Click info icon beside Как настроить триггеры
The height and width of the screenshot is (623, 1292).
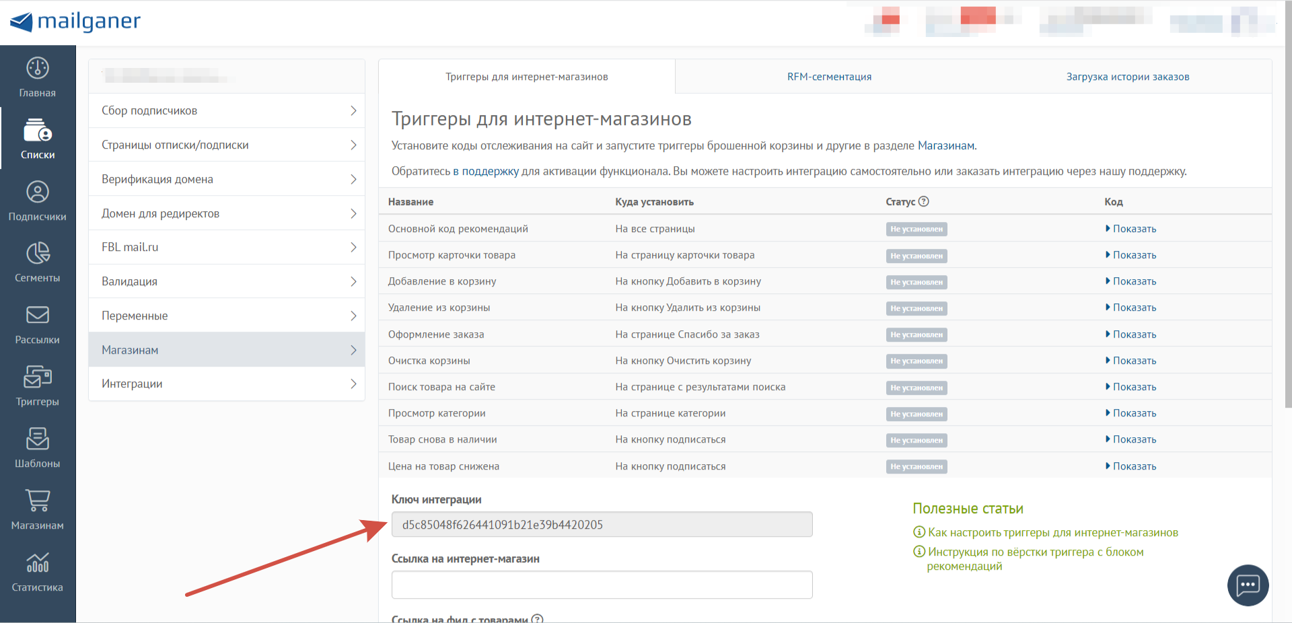point(919,532)
